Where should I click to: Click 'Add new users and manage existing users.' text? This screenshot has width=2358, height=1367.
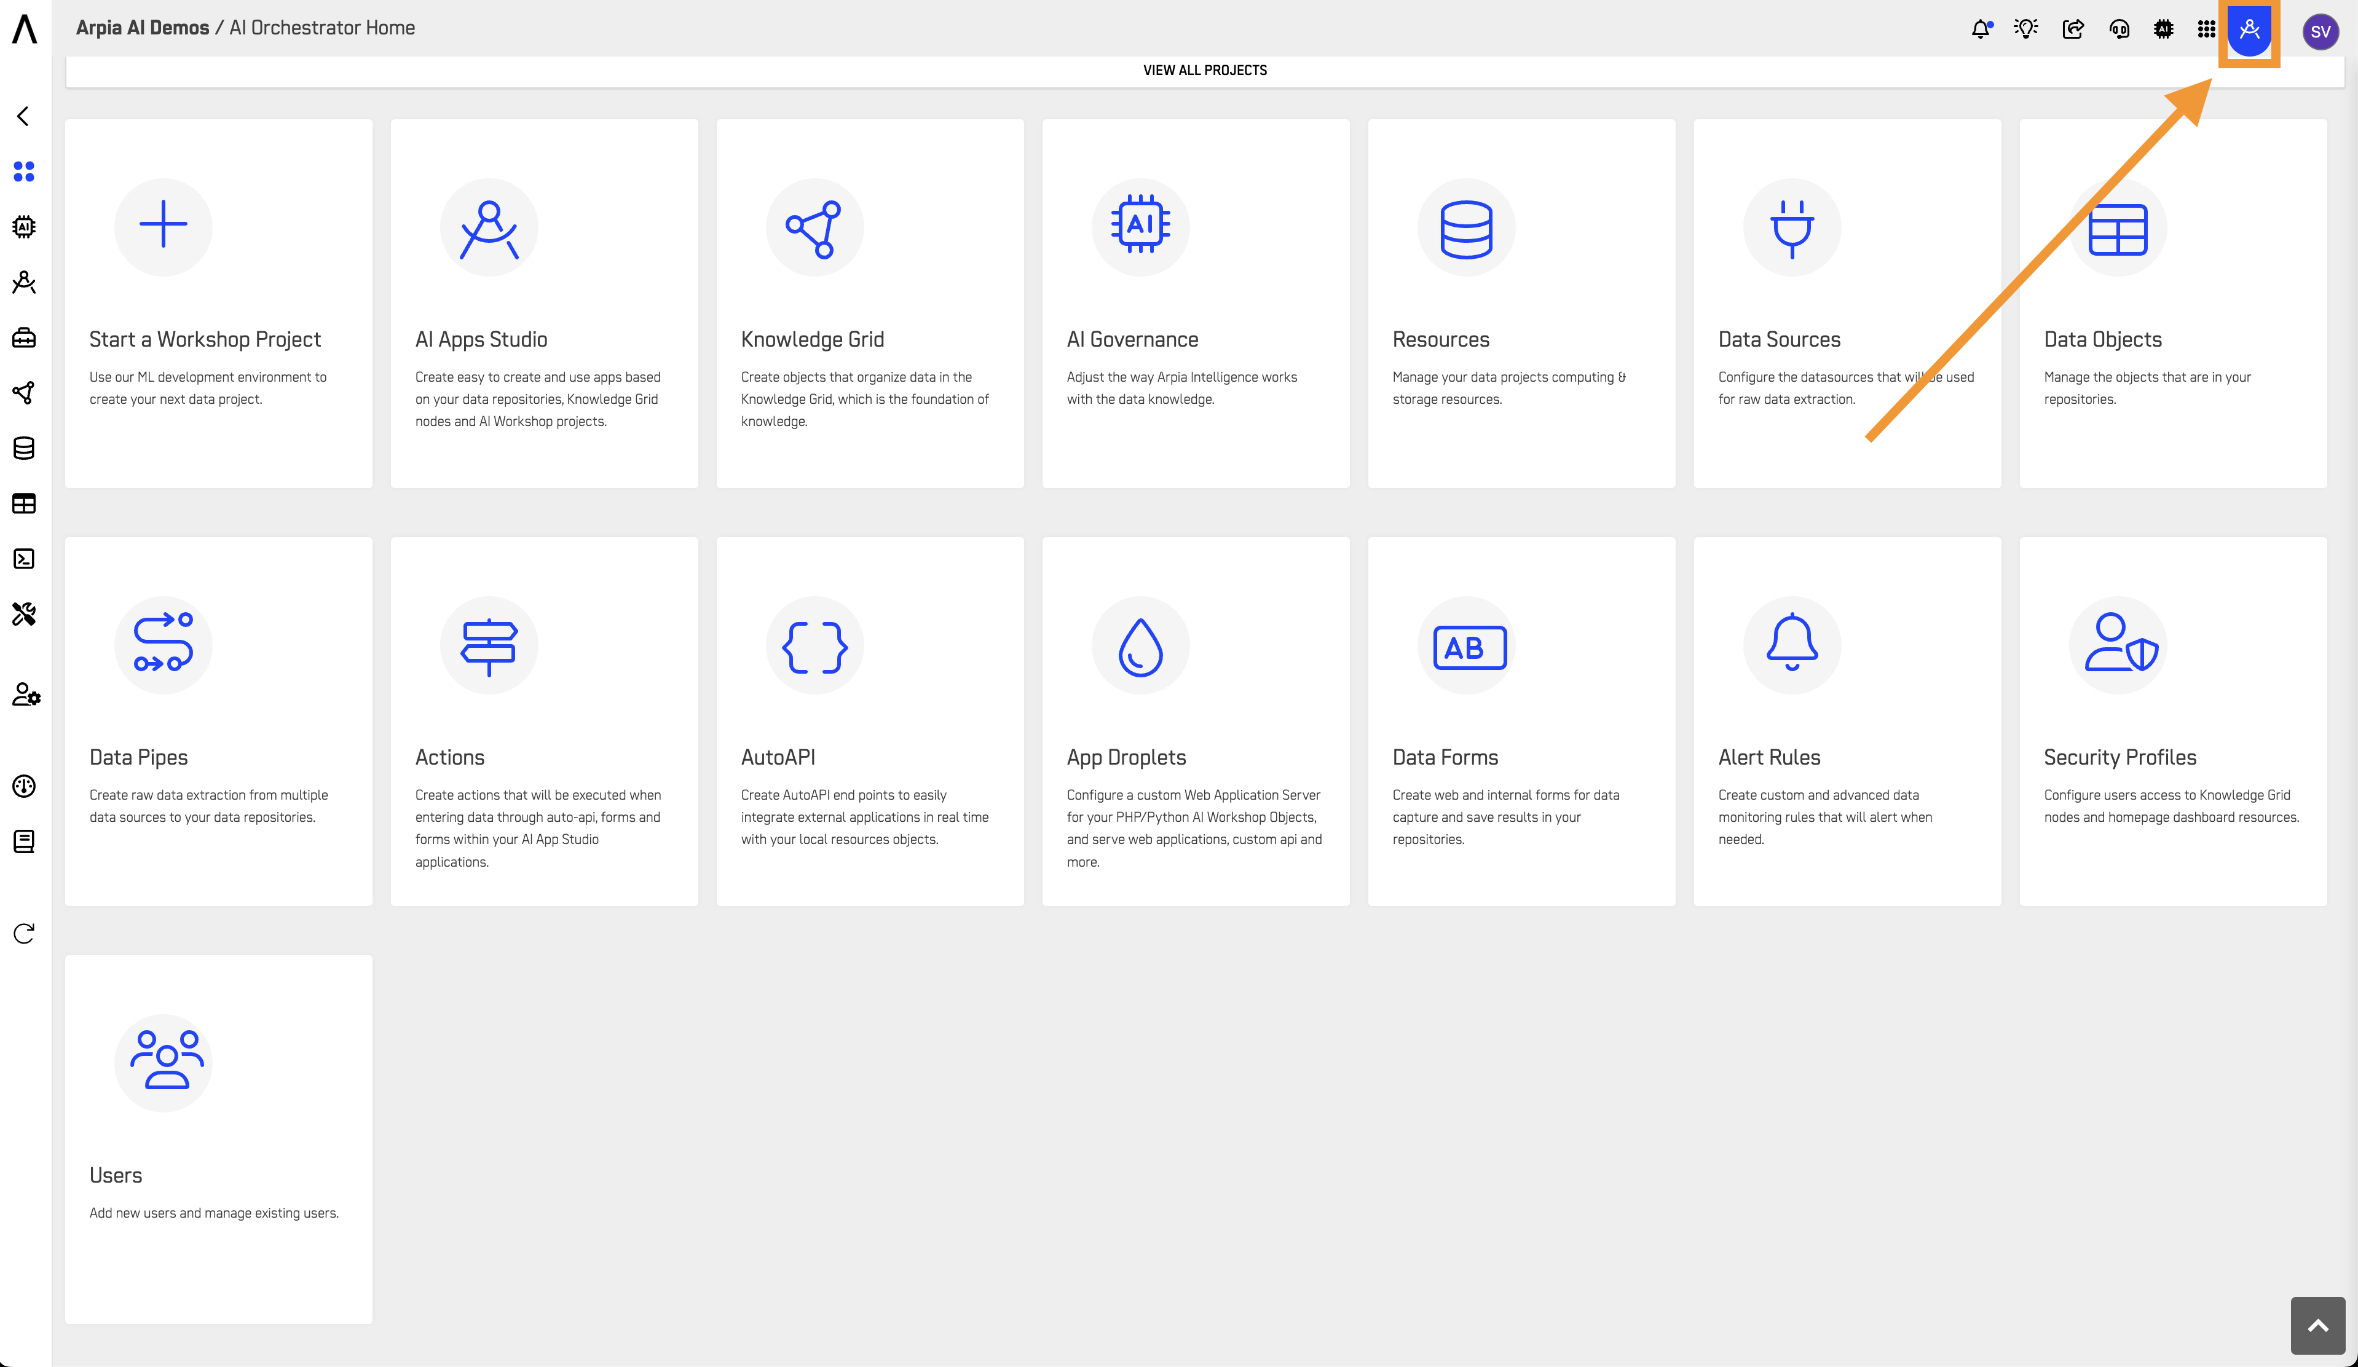pyautogui.click(x=215, y=1213)
